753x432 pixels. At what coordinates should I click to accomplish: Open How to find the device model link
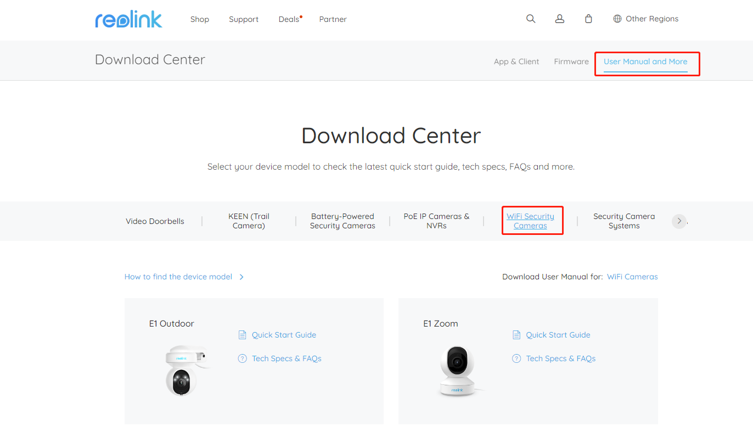click(x=178, y=277)
